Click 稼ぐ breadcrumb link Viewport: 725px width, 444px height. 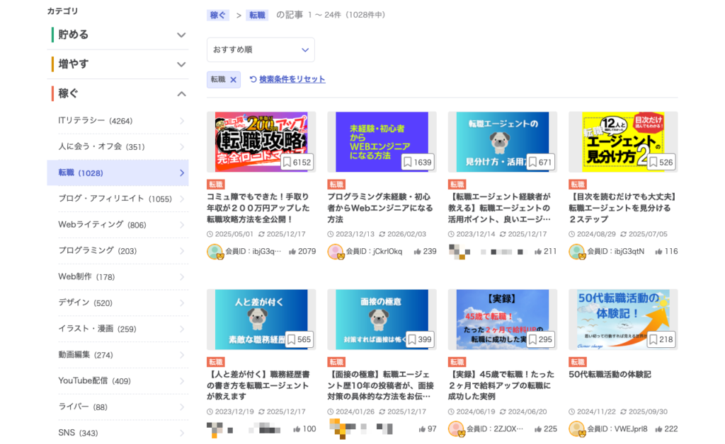tap(217, 15)
